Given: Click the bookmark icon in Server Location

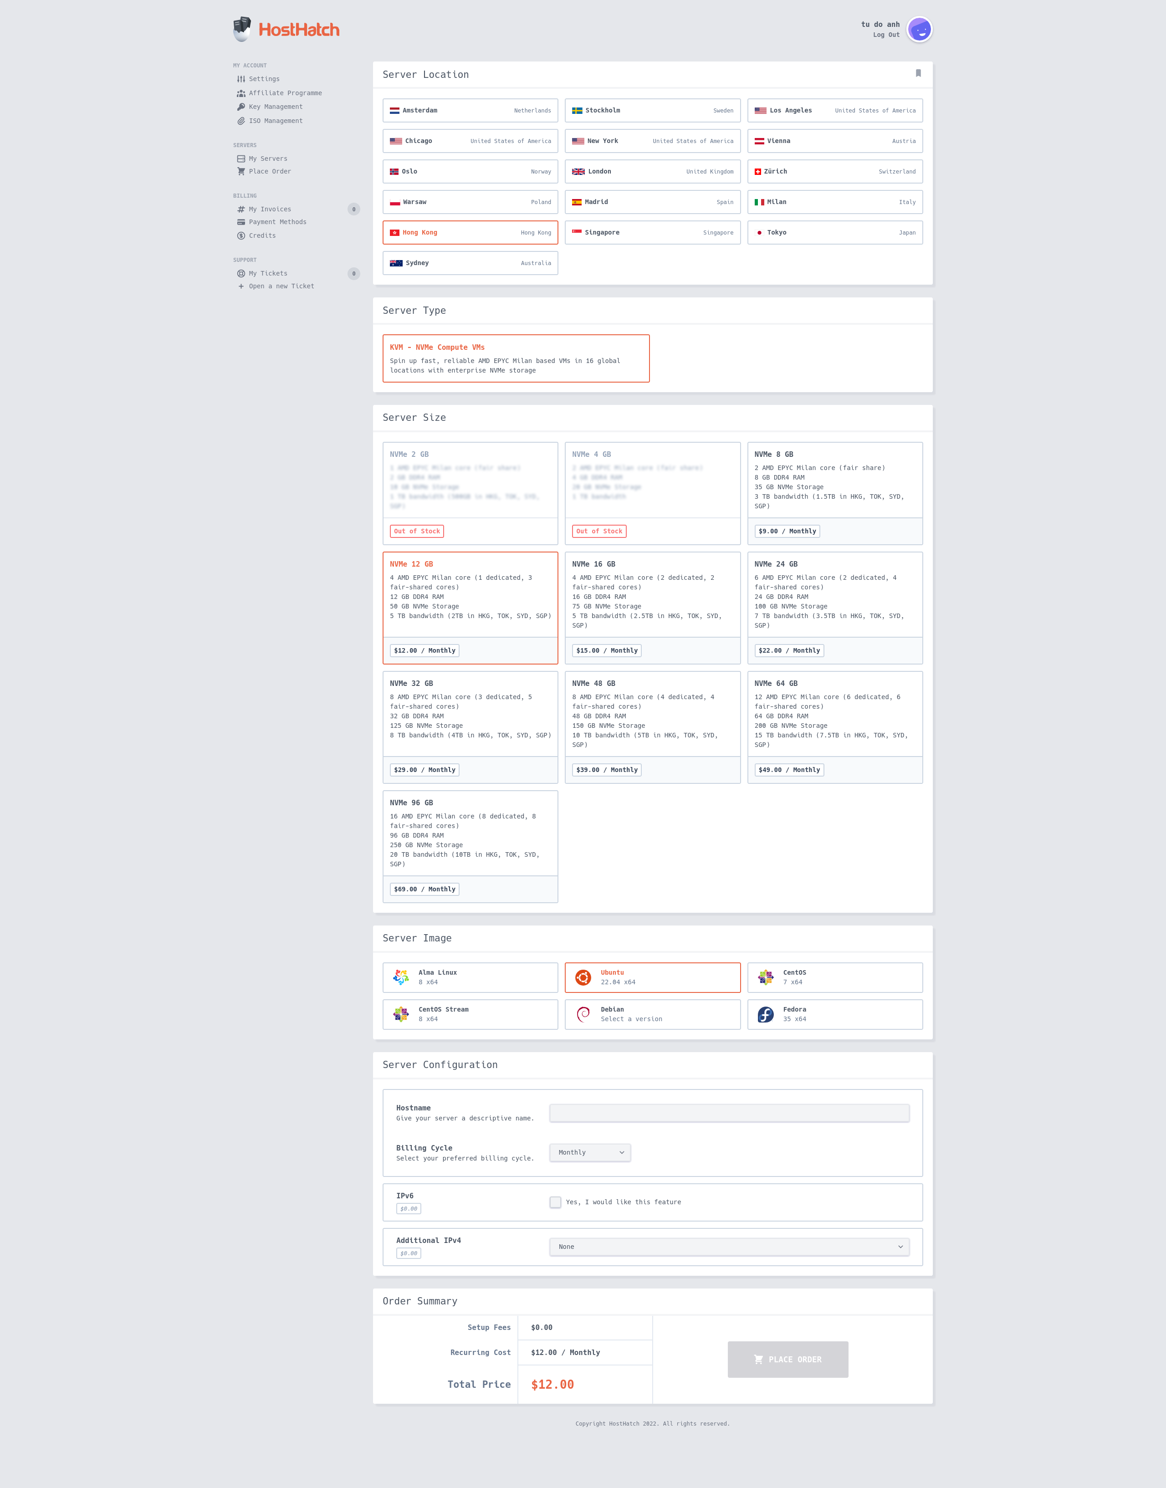Looking at the screenshot, I should coord(918,73).
